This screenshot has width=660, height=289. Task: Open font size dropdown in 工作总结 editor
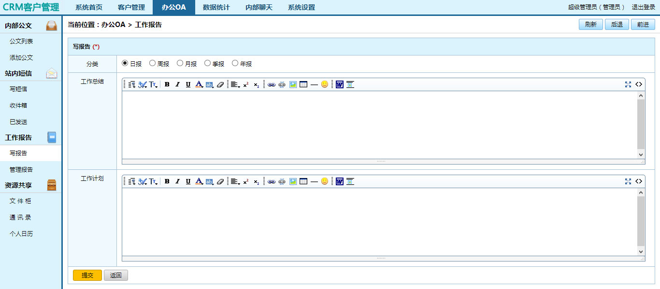point(153,84)
